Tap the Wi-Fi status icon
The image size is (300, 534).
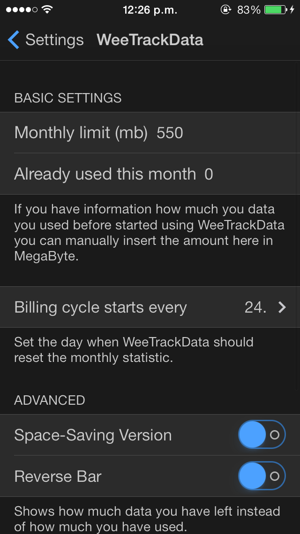pos(47,9)
